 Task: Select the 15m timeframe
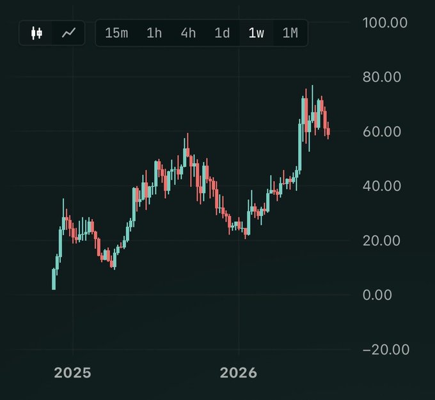click(x=116, y=33)
